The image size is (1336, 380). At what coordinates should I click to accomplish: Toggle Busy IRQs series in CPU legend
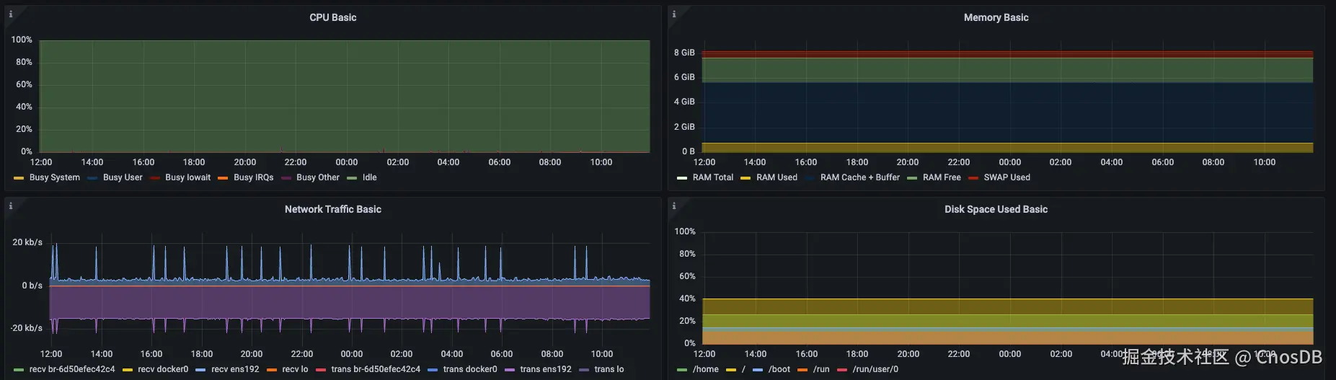[x=254, y=177]
